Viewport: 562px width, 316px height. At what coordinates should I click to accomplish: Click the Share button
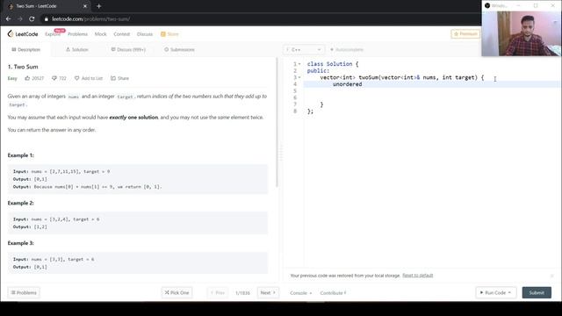119,78
